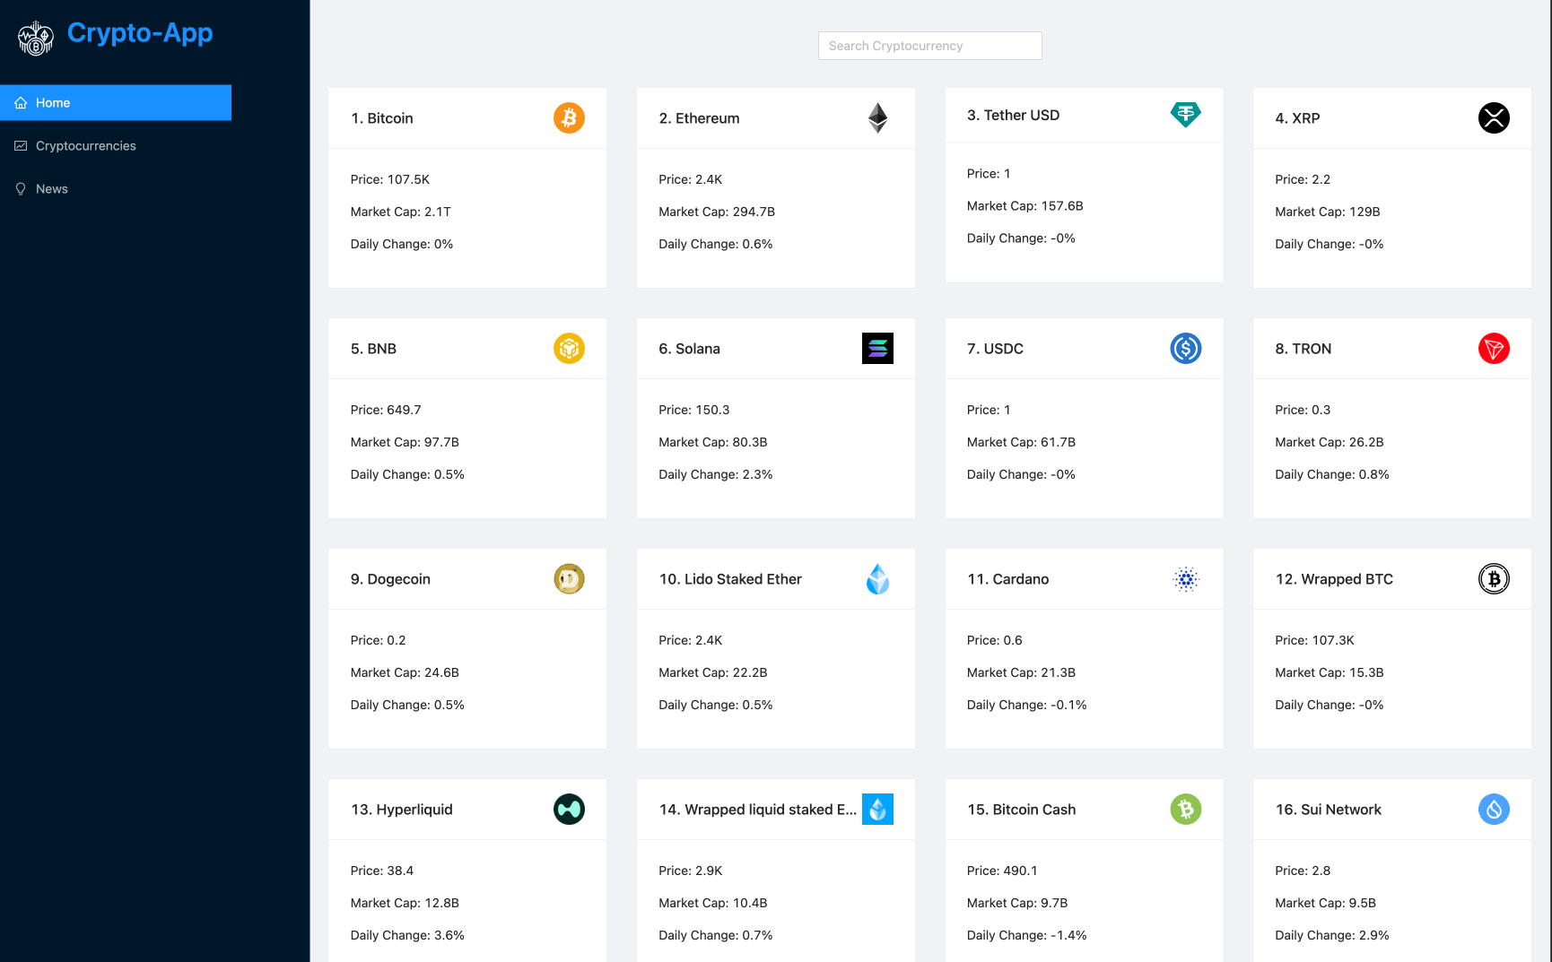Click the Home house icon in sidebar

click(x=21, y=103)
